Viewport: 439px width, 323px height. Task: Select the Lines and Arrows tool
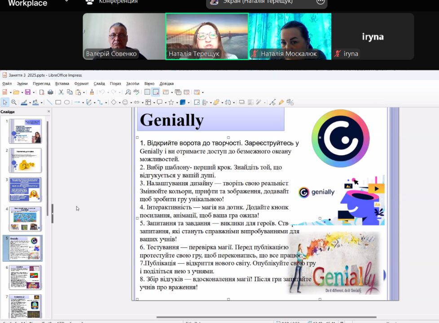(x=77, y=102)
